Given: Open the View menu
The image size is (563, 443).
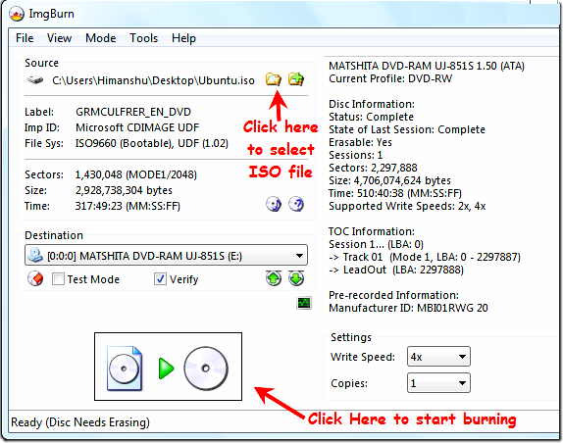Looking at the screenshot, I should [59, 38].
